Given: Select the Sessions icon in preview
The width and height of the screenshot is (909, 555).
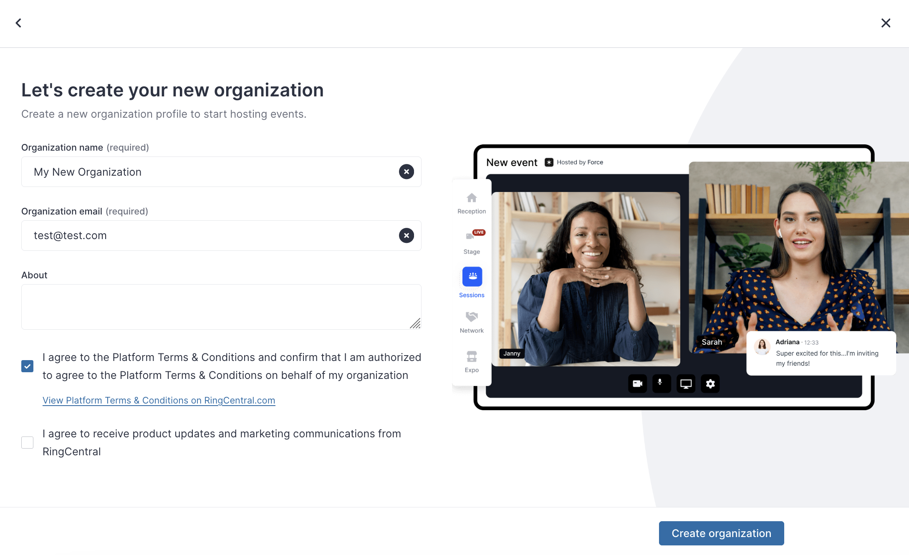Looking at the screenshot, I should (x=472, y=277).
